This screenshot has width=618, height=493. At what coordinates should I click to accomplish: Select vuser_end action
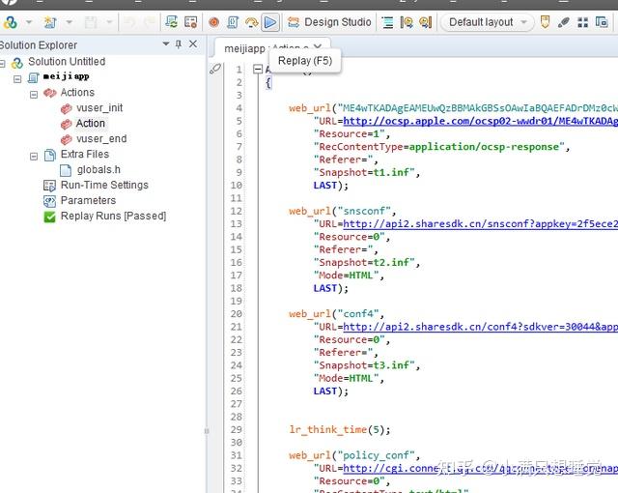click(100, 139)
